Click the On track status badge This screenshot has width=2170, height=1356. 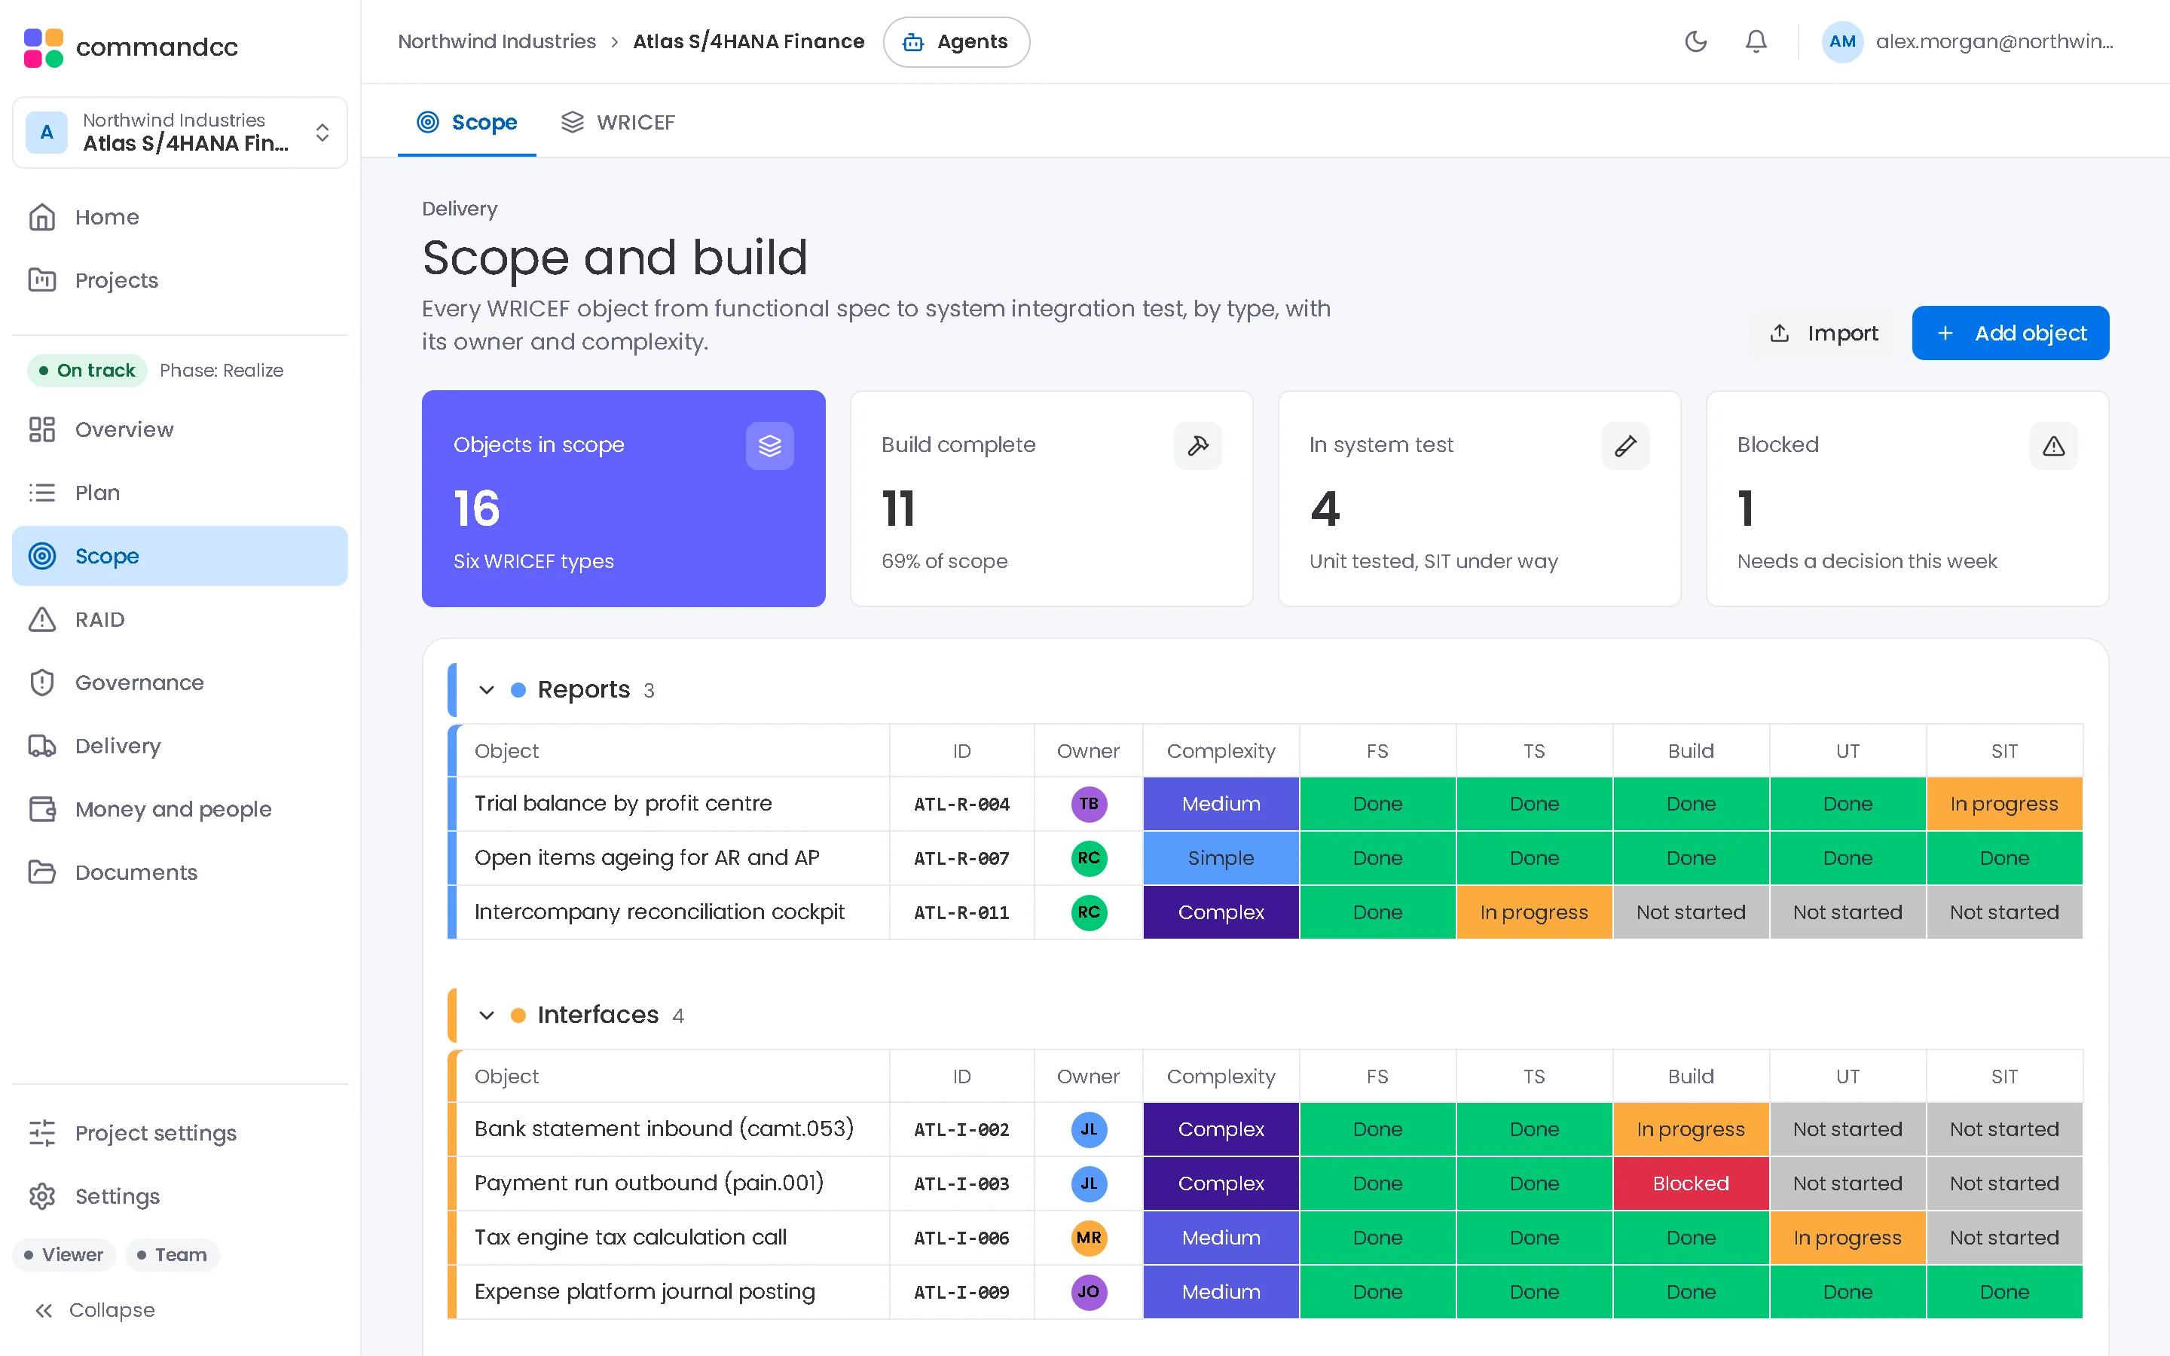tap(87, 371)
